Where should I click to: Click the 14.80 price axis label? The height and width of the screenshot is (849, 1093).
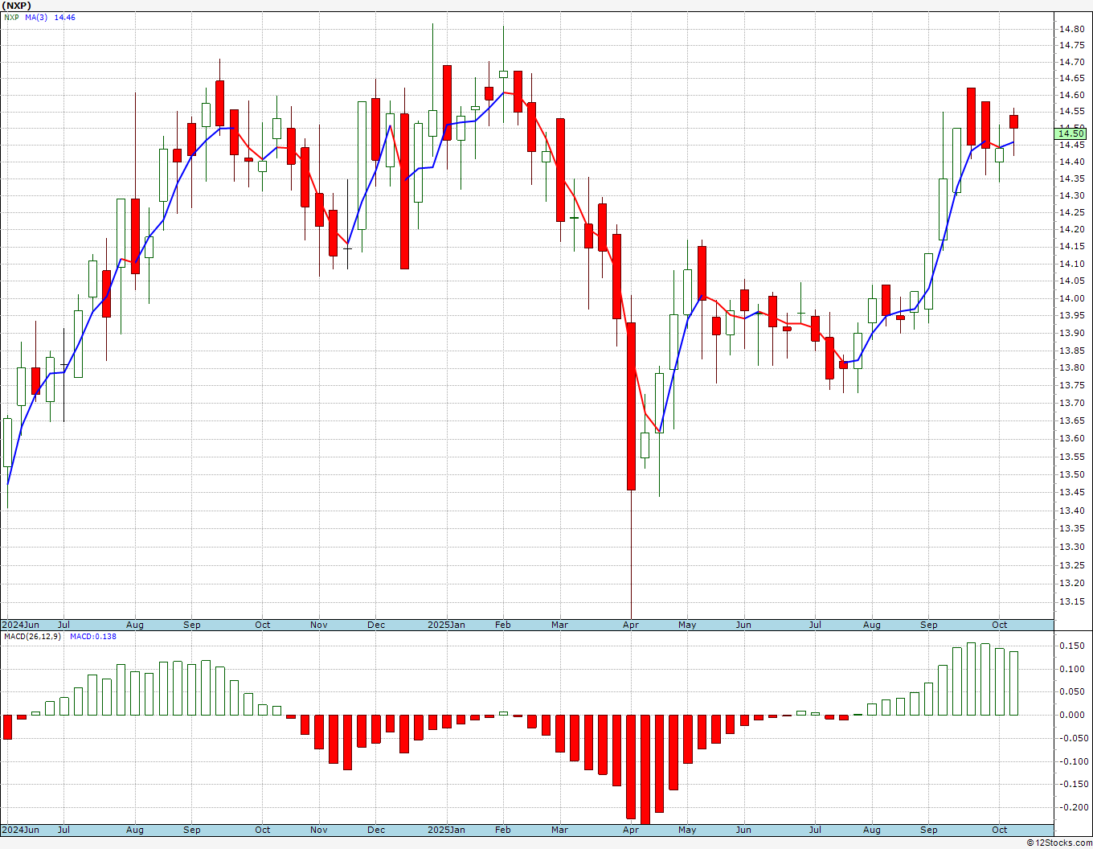[1072, 29]
